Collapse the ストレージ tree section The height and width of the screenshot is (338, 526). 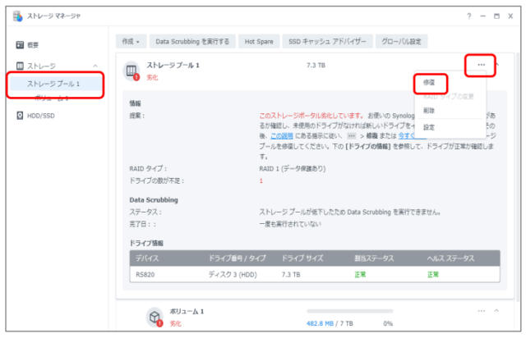point(95,66)
